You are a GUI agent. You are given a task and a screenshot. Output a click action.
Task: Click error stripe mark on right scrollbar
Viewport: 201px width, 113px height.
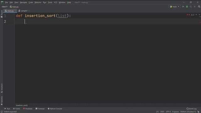pyautogui.click(x=200, y=23)
